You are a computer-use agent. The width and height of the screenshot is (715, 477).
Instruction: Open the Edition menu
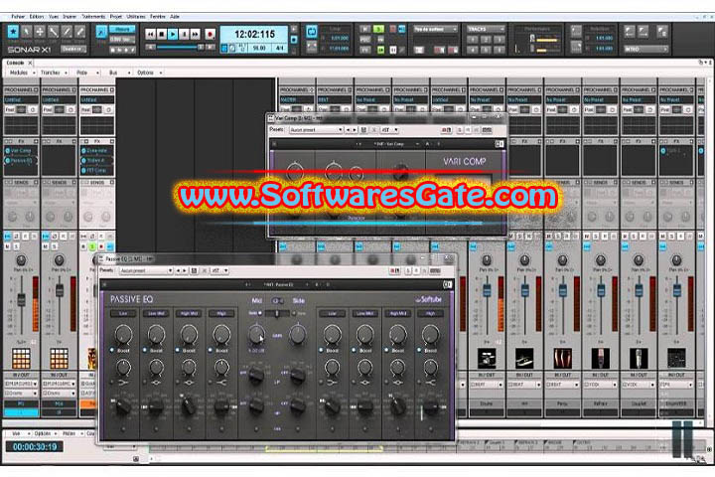pyautogui.click(x=37, y=17)
